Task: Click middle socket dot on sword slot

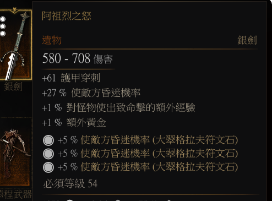Action: (x=3, y=26)
